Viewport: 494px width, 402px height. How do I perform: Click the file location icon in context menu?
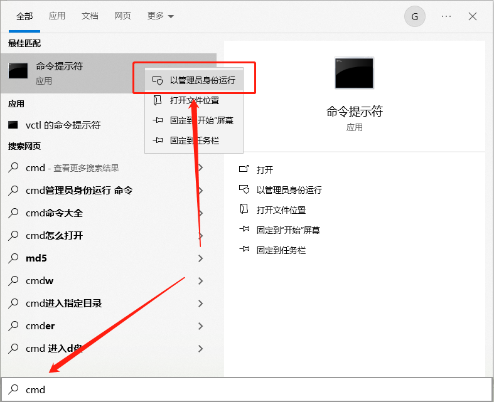click(x=157, y=100)
